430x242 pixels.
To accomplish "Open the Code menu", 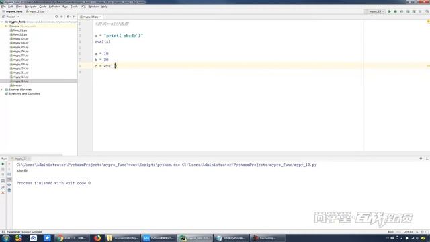I will coord(43,7).
